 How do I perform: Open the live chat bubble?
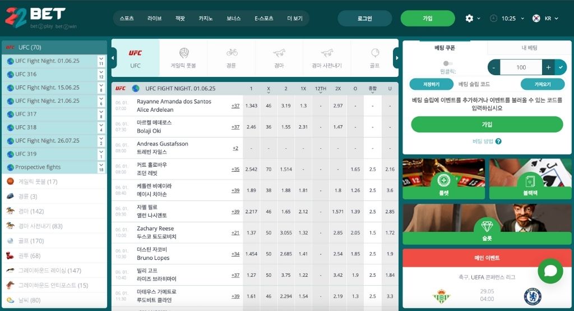click(550, 271)
